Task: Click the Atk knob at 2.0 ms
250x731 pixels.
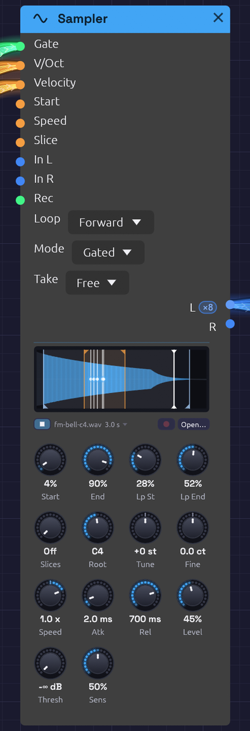Action: click(x=97, y=595)
